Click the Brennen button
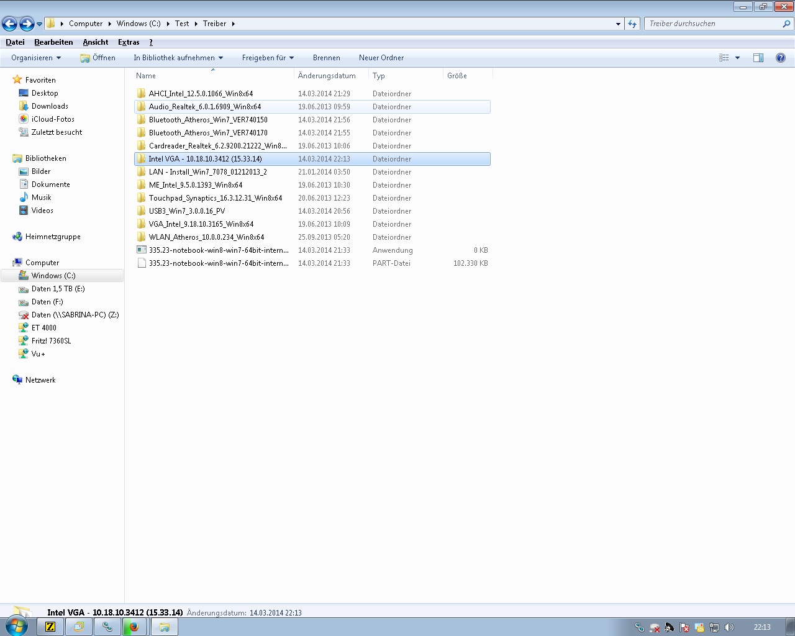This screenshot has width=795, height=636. tap(326, 58)
